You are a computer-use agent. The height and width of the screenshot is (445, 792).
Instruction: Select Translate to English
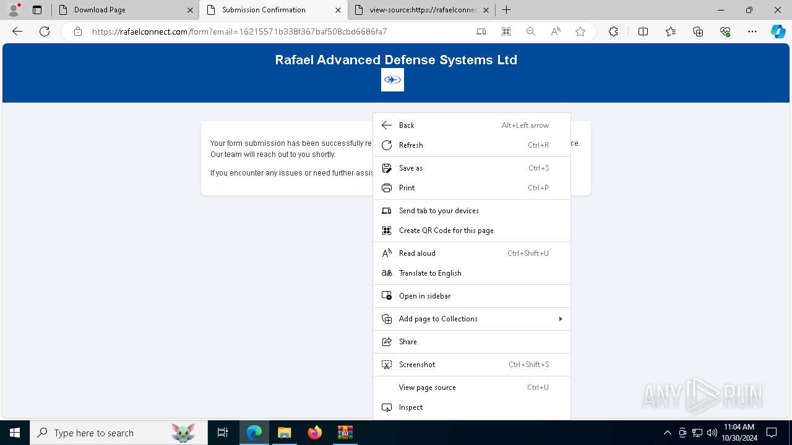click(471, 273)
